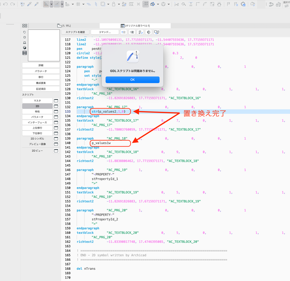The width and height of the screenshot is (290, 281).
Task: Open the grid snap dropdown arrow
Action: (83, 4)
